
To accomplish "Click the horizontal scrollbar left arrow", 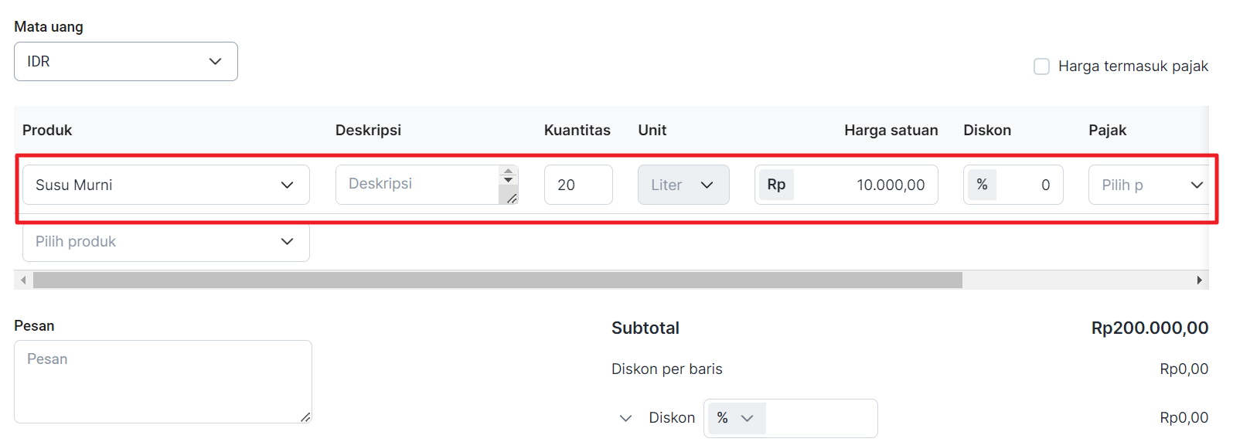I will (x=23, y=280).
